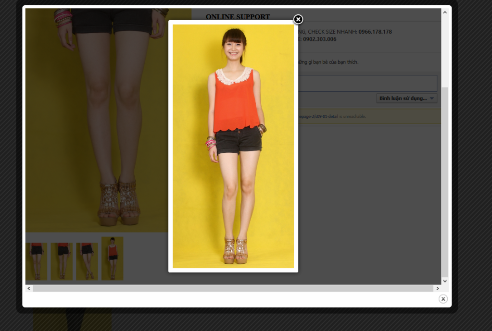
Task: Click the ONLINE SUPPORT heading
Action: (238, 17)
